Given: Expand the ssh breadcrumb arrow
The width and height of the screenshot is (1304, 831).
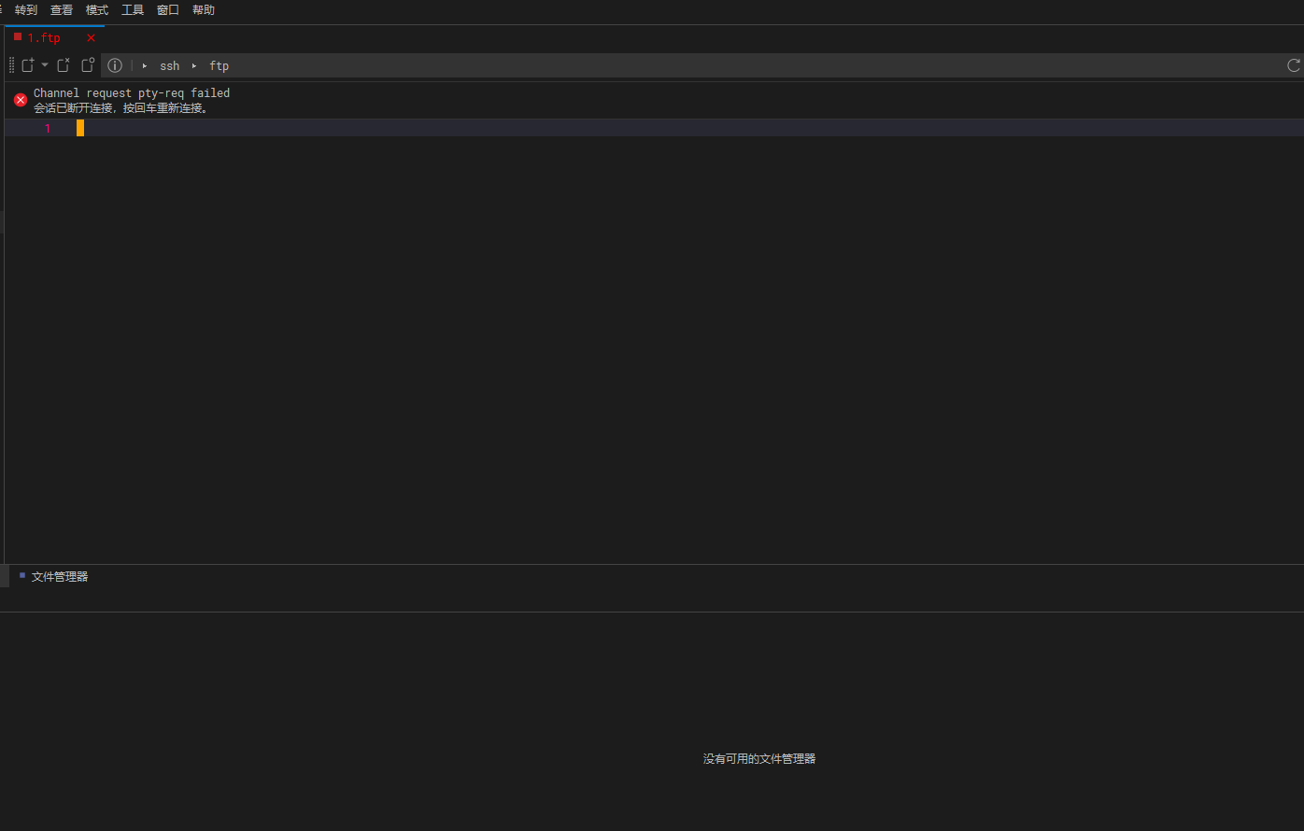Looking at the screenshot, I should coord(143,65).
